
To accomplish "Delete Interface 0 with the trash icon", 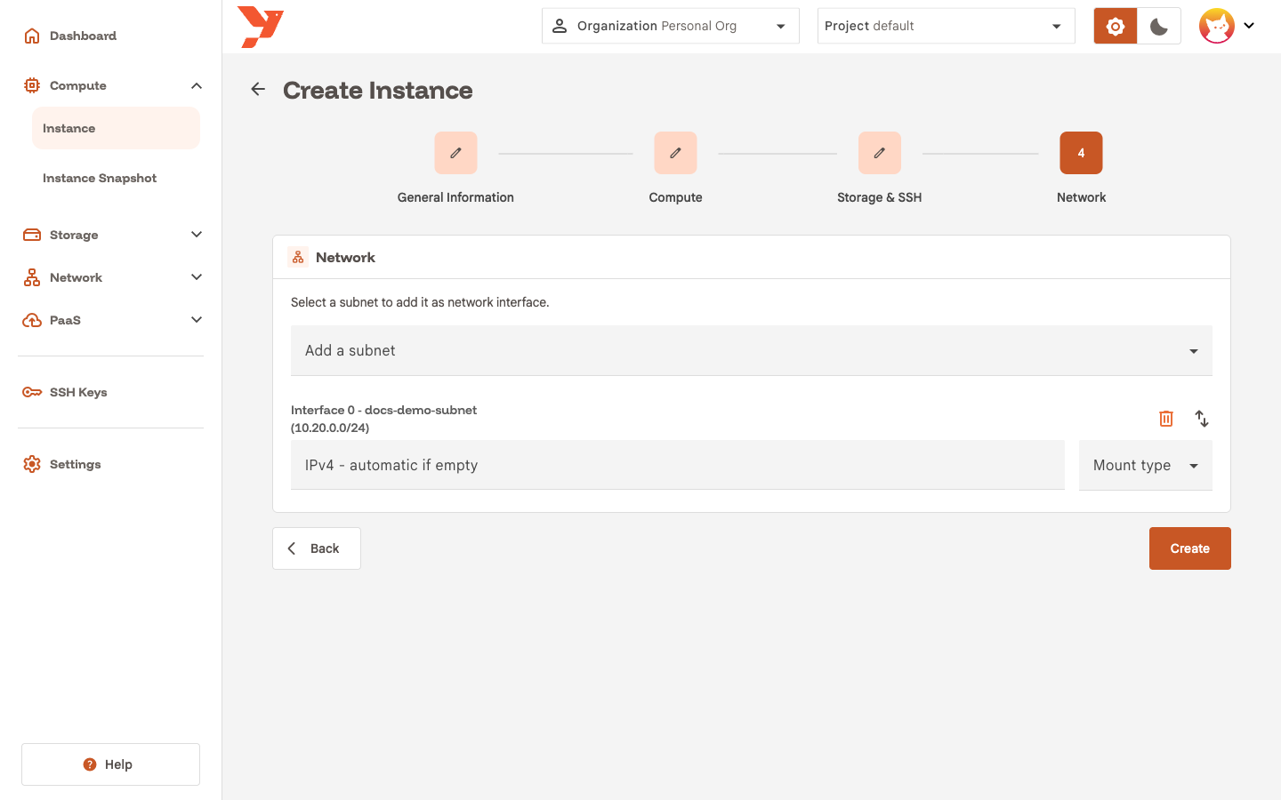I will pyautogui.click(x=1166, y=418).
